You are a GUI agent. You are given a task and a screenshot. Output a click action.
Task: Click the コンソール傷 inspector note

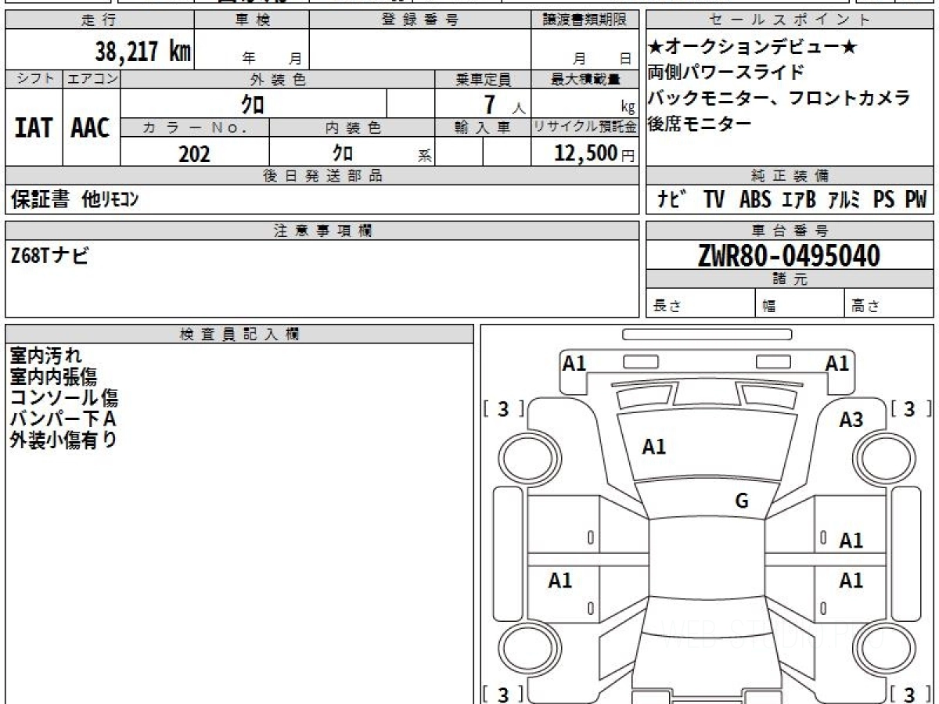click(64, 398)
